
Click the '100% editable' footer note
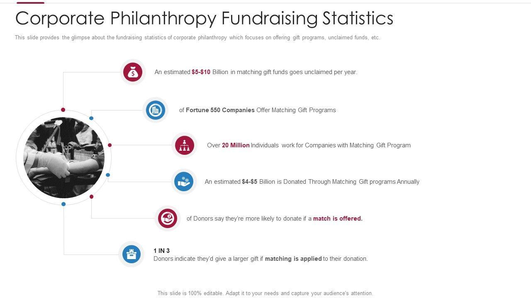coord(265,293)
